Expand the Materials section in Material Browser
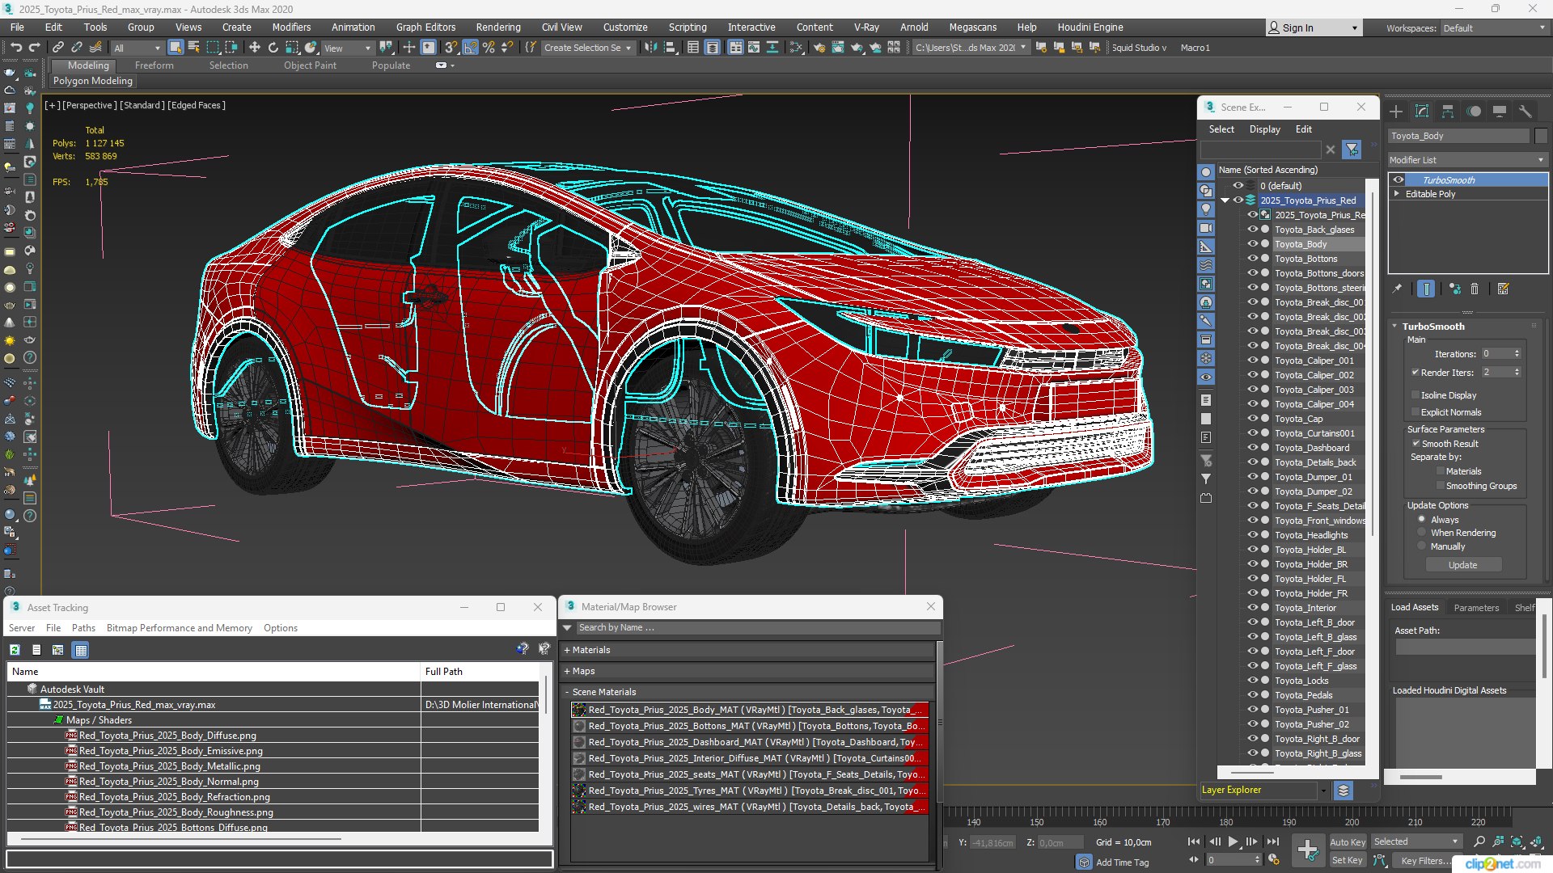 (x=568, y=650)
